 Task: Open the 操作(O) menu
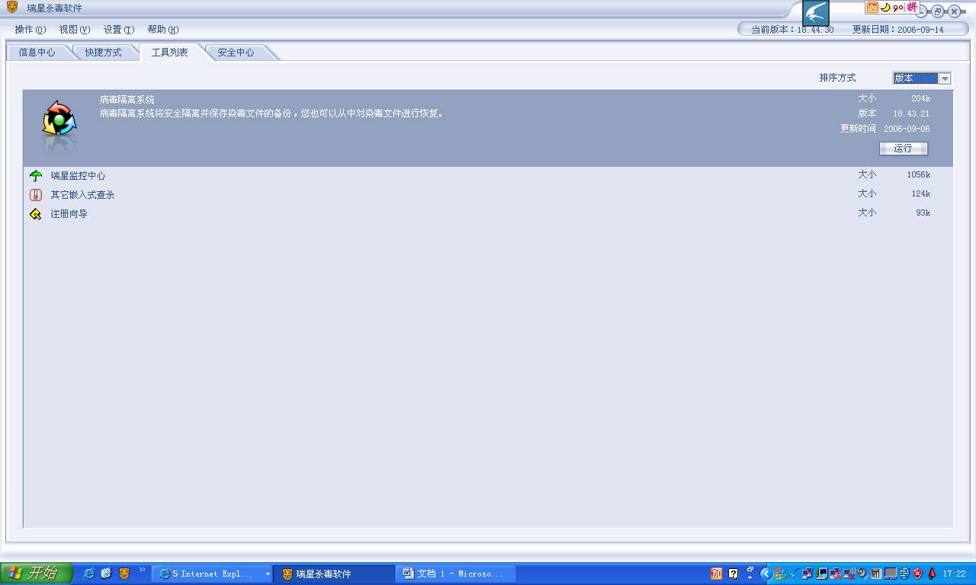tap(30, 30)
